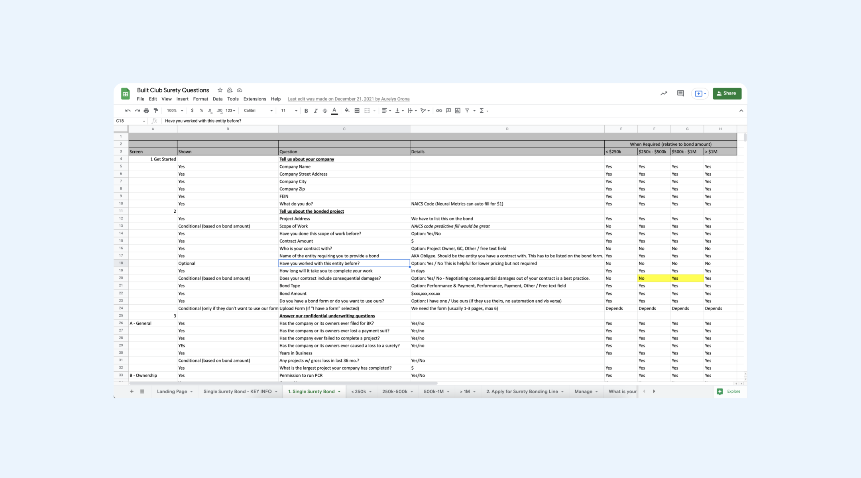Screen dimensions: 861x478
Task: Click the print icon
Action: click(146, 111)
